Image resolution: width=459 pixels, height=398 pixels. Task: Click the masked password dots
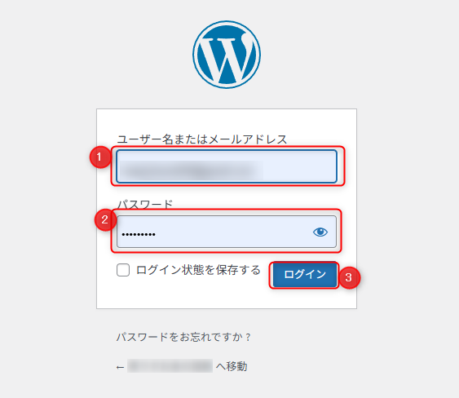click(139, 234)
